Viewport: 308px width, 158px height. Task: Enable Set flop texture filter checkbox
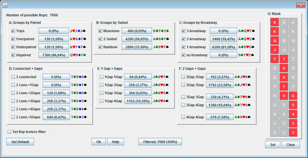[9, 132]
